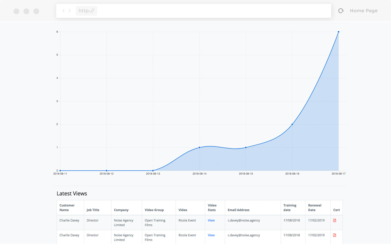Open the PDF certificate for the first Charlie Davey row
Viewport: 391px width, 244px height.
pos(335,220)
